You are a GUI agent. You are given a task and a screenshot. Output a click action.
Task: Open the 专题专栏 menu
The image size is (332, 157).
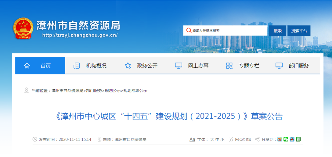249,66
